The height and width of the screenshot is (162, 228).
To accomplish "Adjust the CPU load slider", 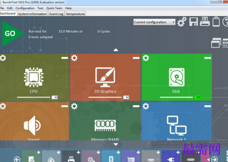I will [33, 97].
